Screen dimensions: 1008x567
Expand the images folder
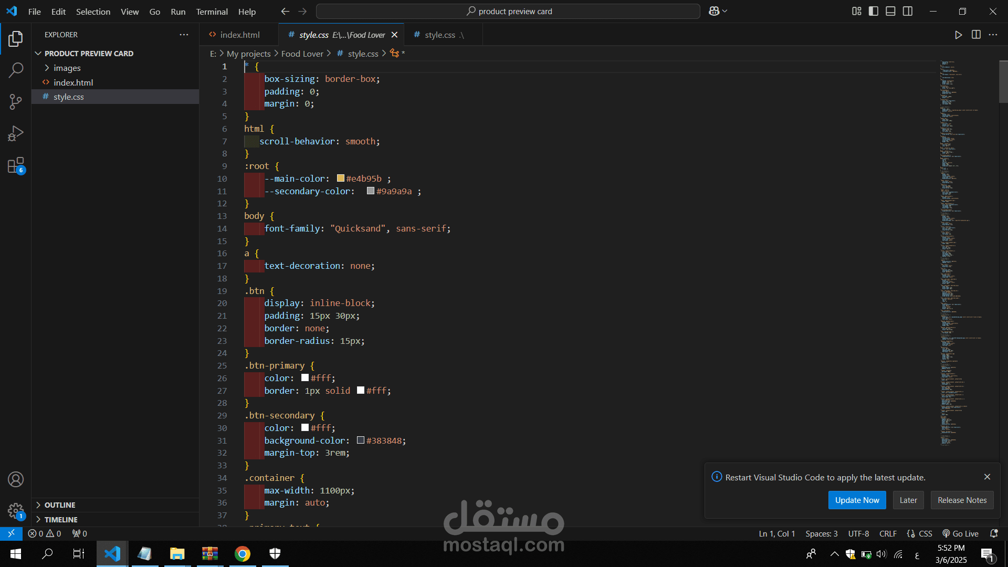coord(67,68)
